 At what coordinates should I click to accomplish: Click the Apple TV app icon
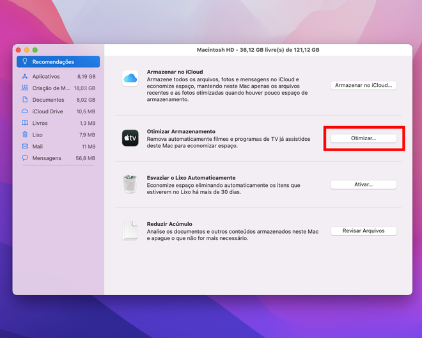(130, 138)
